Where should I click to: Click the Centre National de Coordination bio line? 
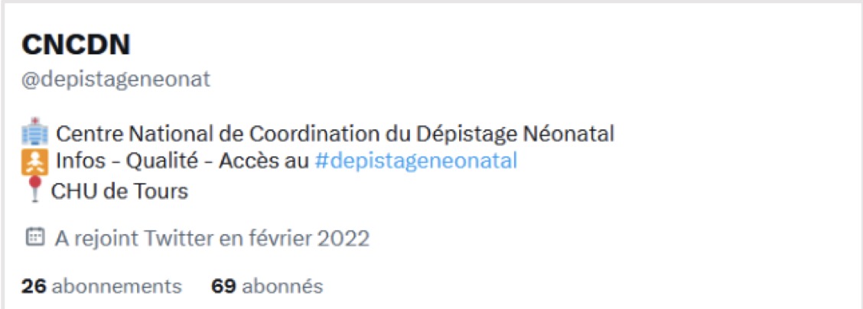coord(335,135)
